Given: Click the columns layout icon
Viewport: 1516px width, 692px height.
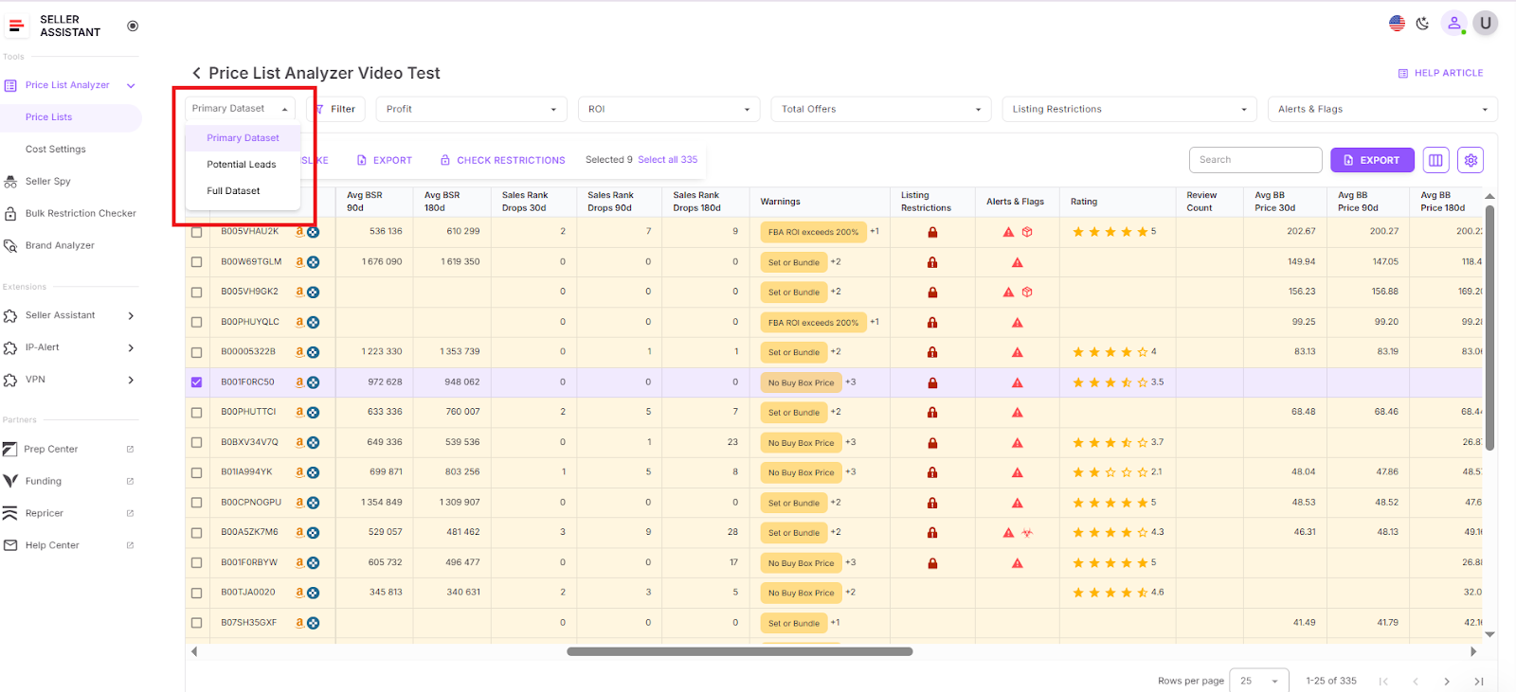Looking at the screenshot, I should pyautogui.click(x=1435, y=160).
